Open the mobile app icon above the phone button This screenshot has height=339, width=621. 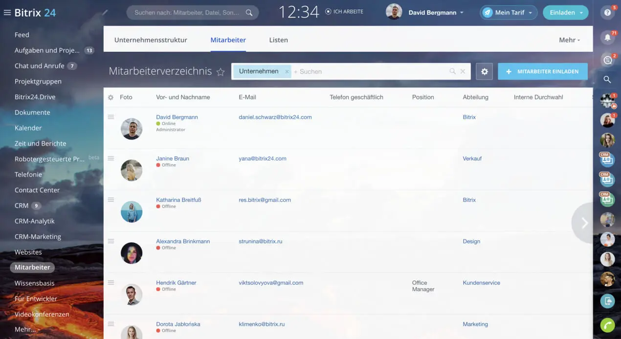607,301
